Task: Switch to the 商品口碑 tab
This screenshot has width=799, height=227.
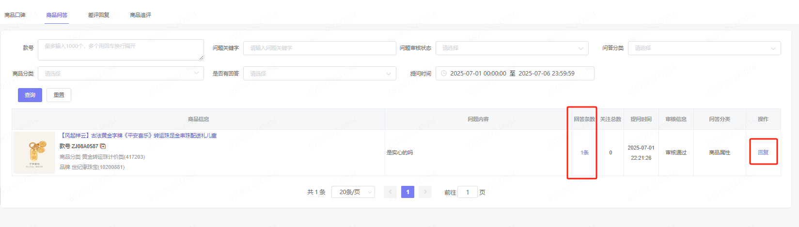Action: (15, 15)
